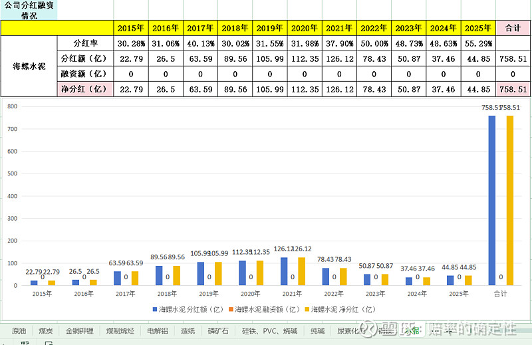The height and width of the screenshot is (345, 532).
Task: Click the 31.55% dividend rate cell
Action: 270,43
